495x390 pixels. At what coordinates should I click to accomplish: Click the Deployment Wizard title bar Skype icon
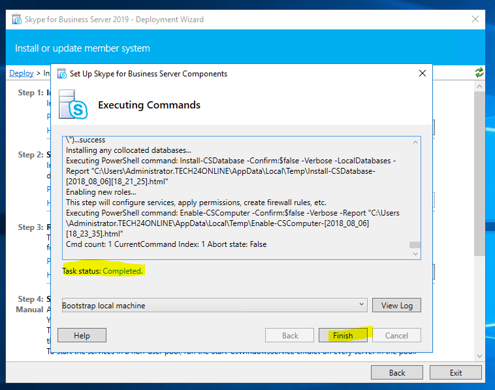click(x=17, y=19)
